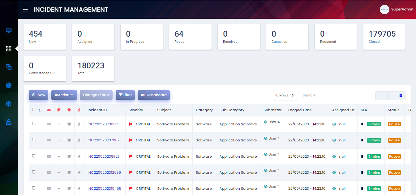Viewport: 416px width, 195px height.
Task: Open incident link INC220520237007
Action: [x=103, y=140]
